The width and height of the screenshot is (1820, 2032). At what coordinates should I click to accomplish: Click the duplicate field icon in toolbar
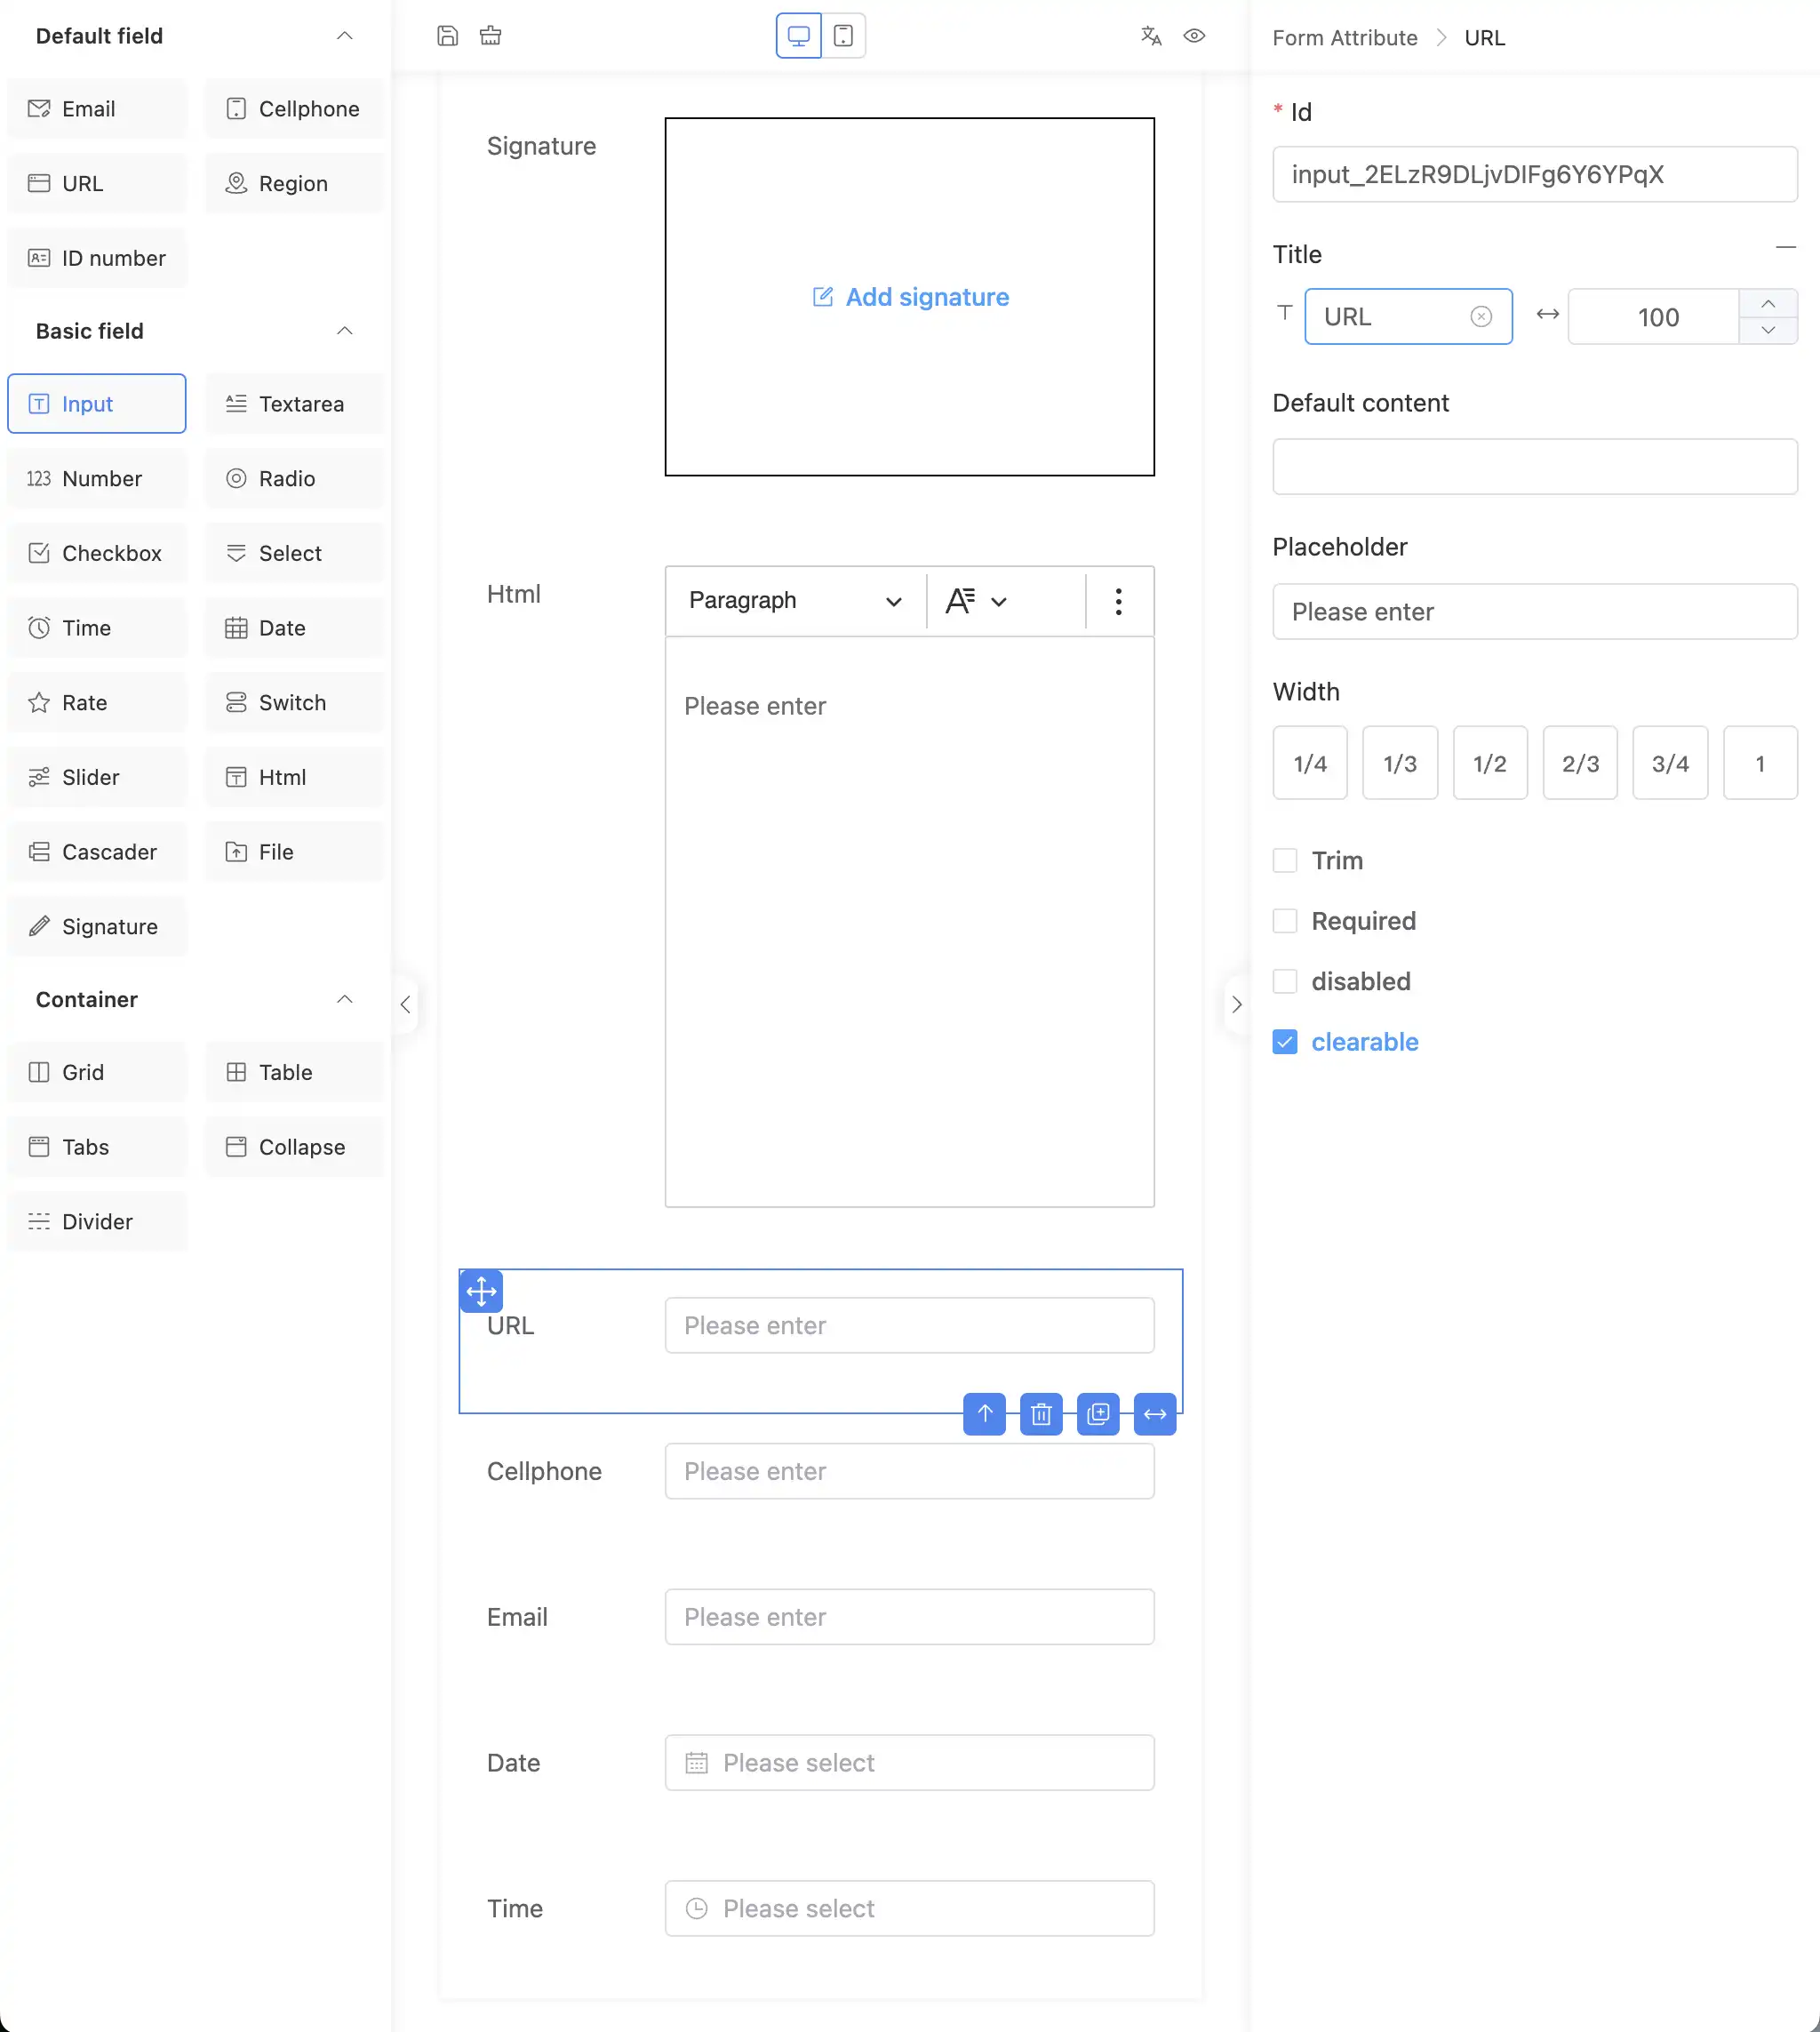(1098, 1413)
